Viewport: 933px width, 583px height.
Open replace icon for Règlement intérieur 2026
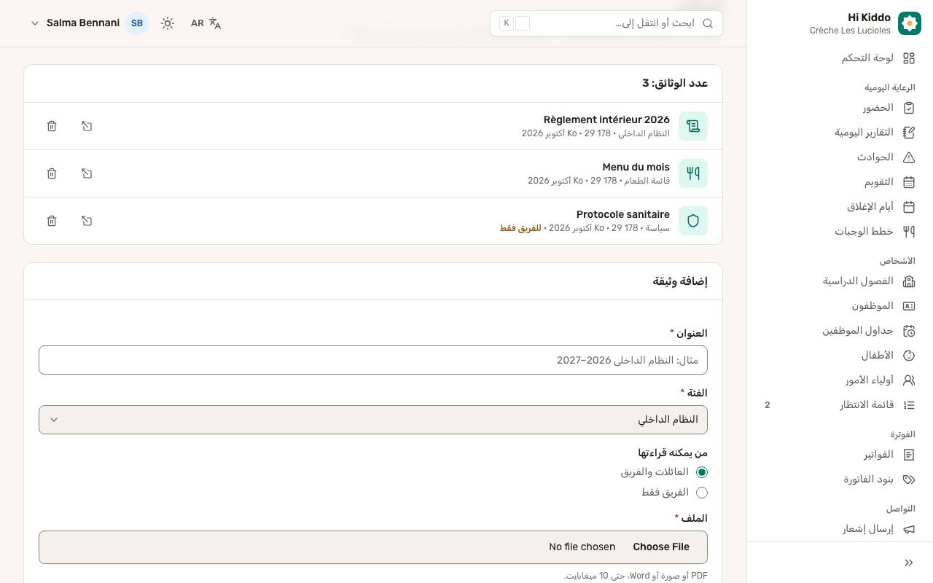click(x=87, y=126)
